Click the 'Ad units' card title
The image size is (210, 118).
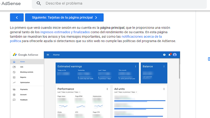tap(119, 89)
